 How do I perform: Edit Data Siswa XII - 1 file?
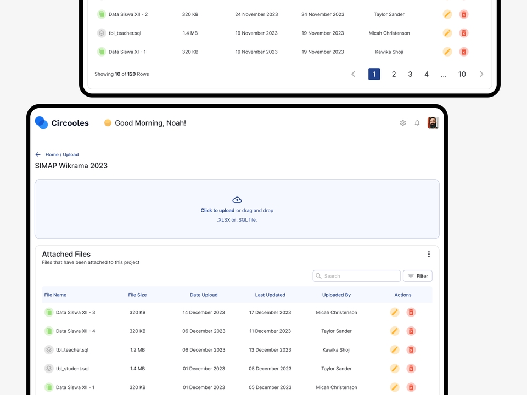395,387
